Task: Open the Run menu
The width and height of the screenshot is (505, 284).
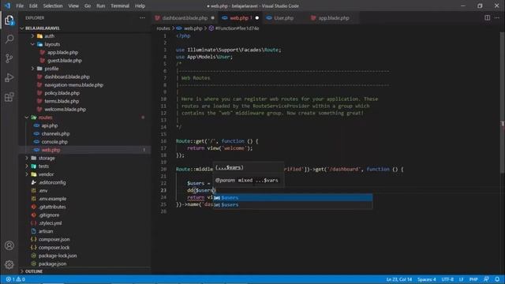Action: point(101,6)
